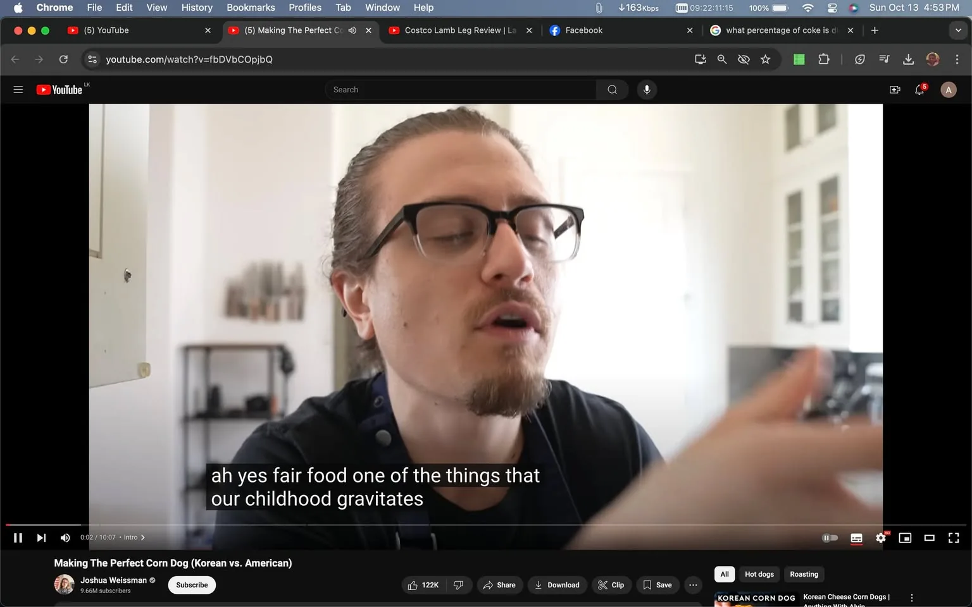Viewport: 972px width, 607px height.
Task: Enable the Miniplayer
Action: tap(905, 537)
